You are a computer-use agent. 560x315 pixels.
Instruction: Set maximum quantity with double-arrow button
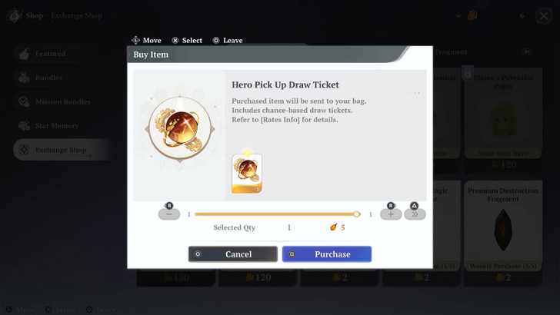point(415,214)
